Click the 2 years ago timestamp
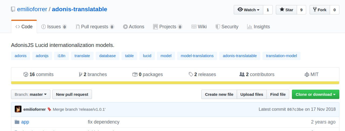 (323, 122)
